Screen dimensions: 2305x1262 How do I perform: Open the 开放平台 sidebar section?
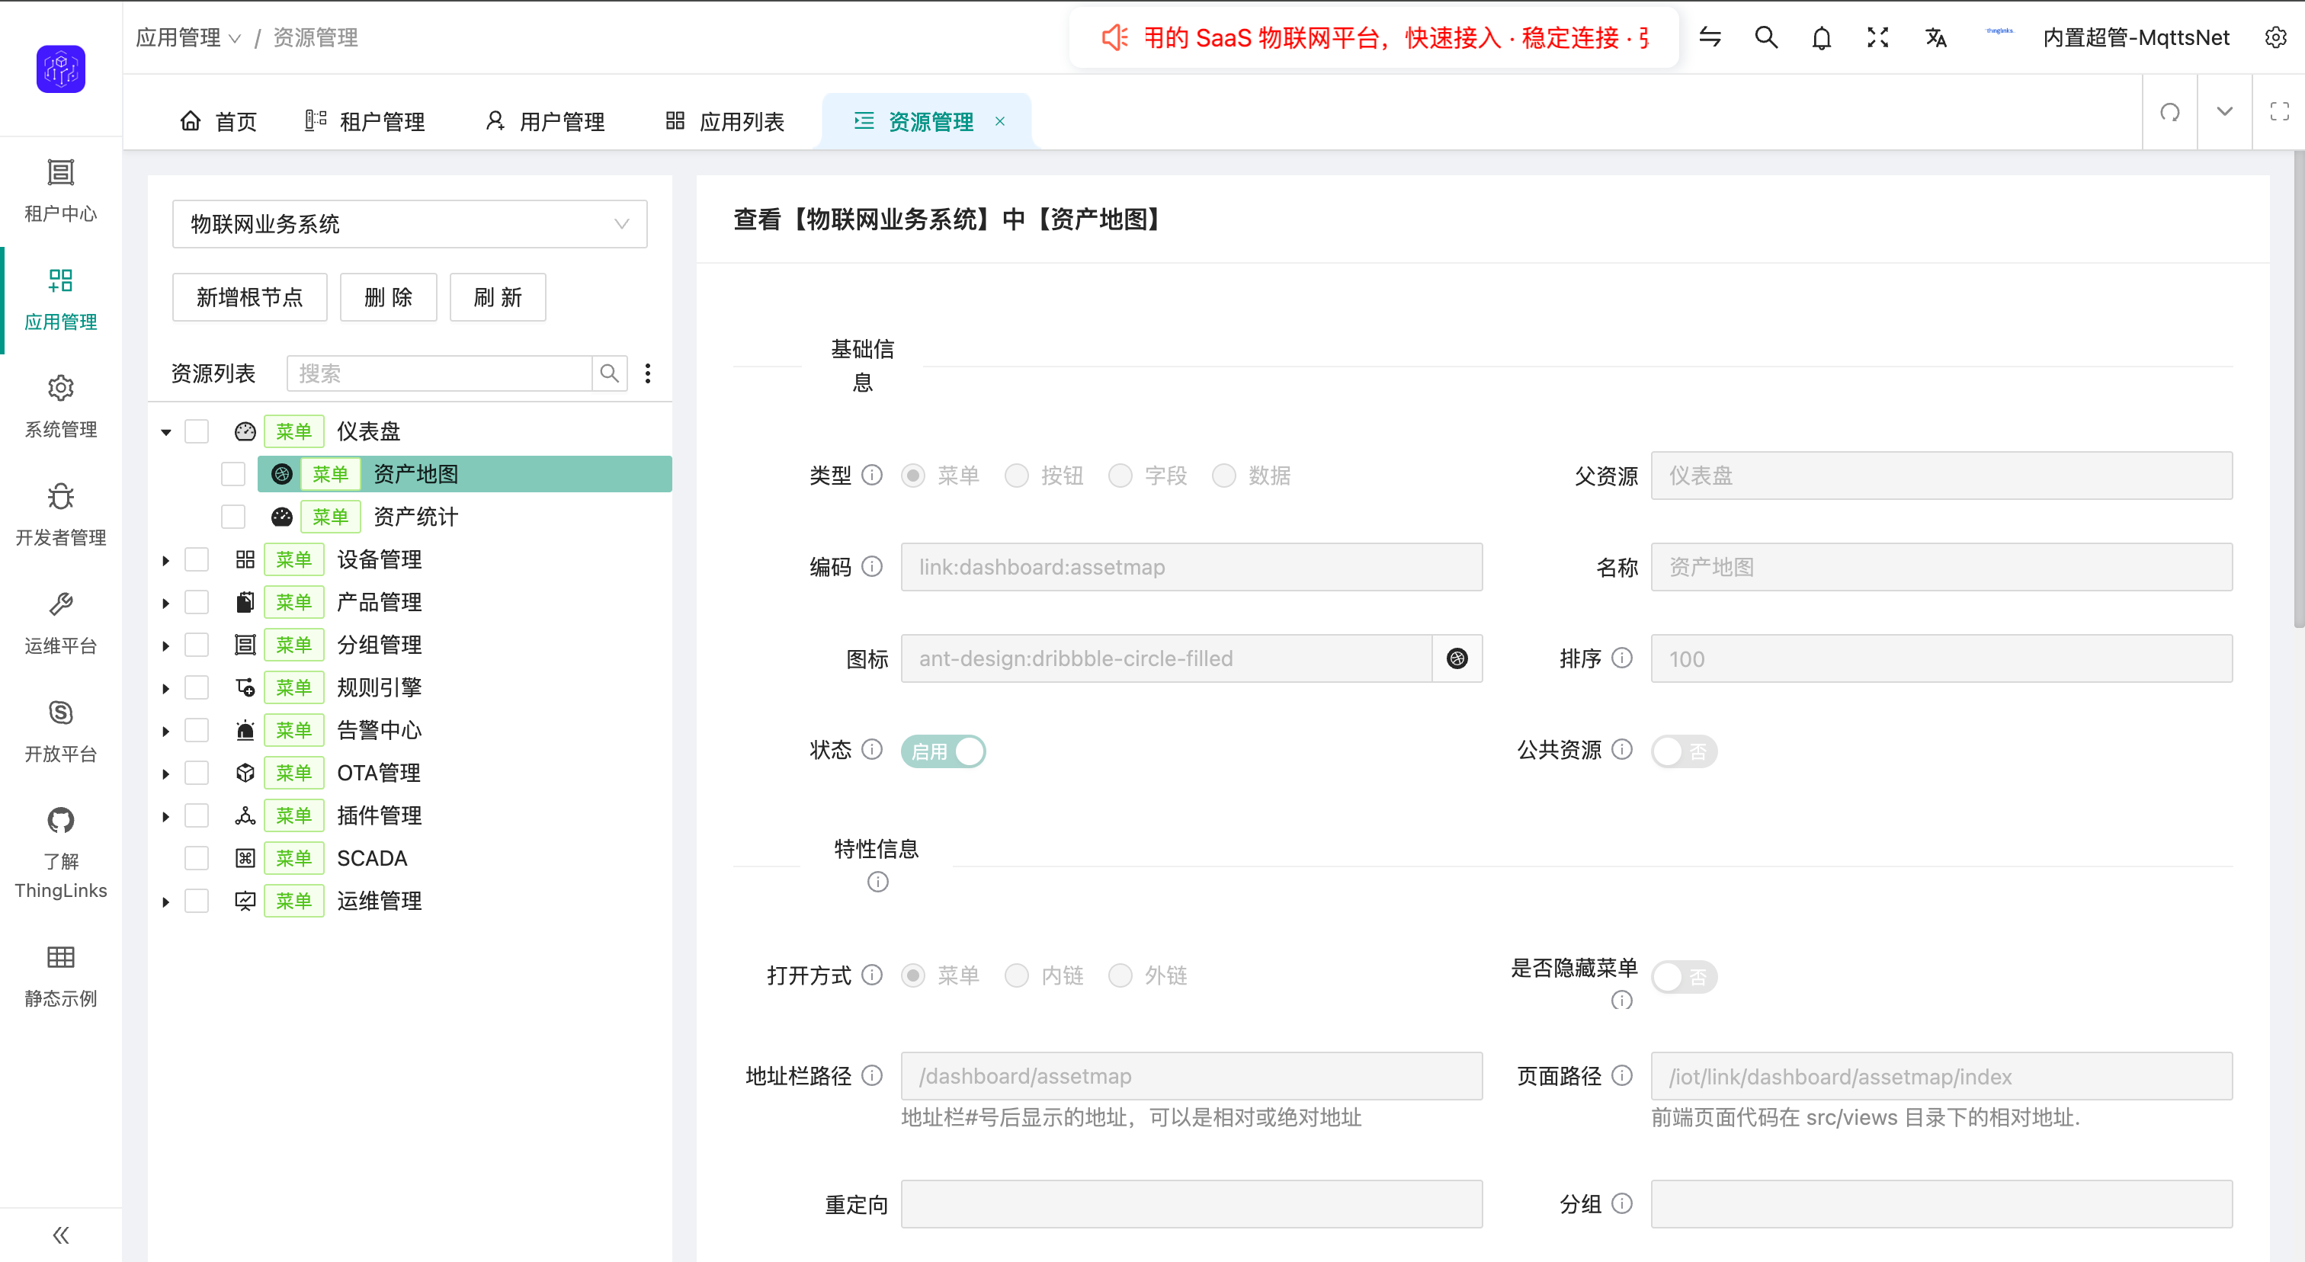tap(61, 731)
